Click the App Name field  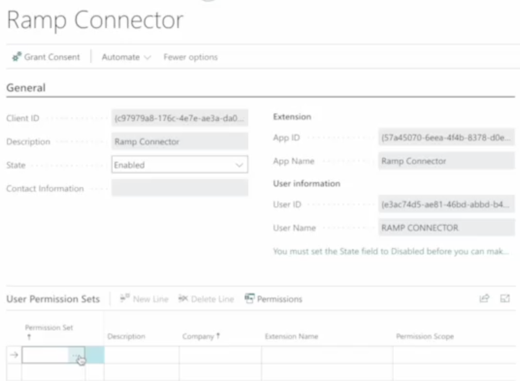[446, 161]
